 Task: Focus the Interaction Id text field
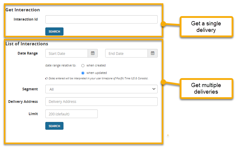101,20
